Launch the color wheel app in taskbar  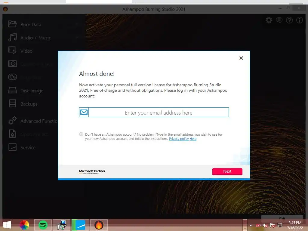click(24, 225)
